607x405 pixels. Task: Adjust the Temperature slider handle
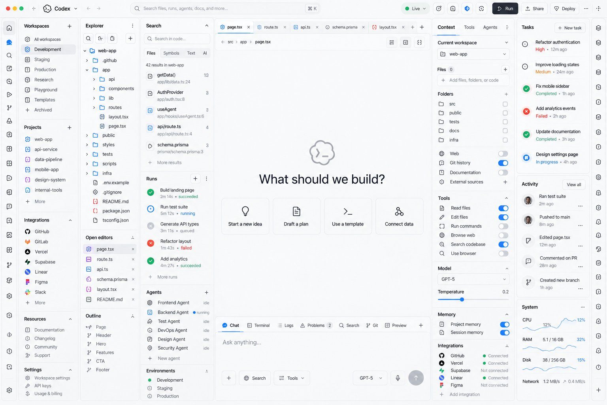[x=462, y=299]
